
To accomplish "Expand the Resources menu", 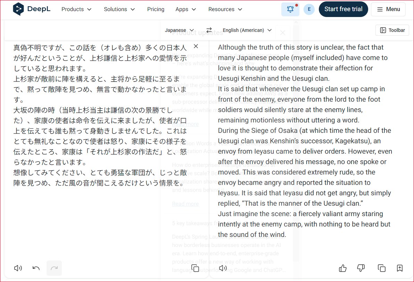I will (225, 9).
